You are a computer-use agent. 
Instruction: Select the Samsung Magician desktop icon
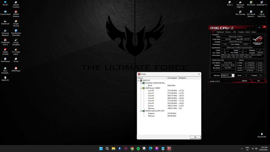pyautogui.click(x=5, y=33)
